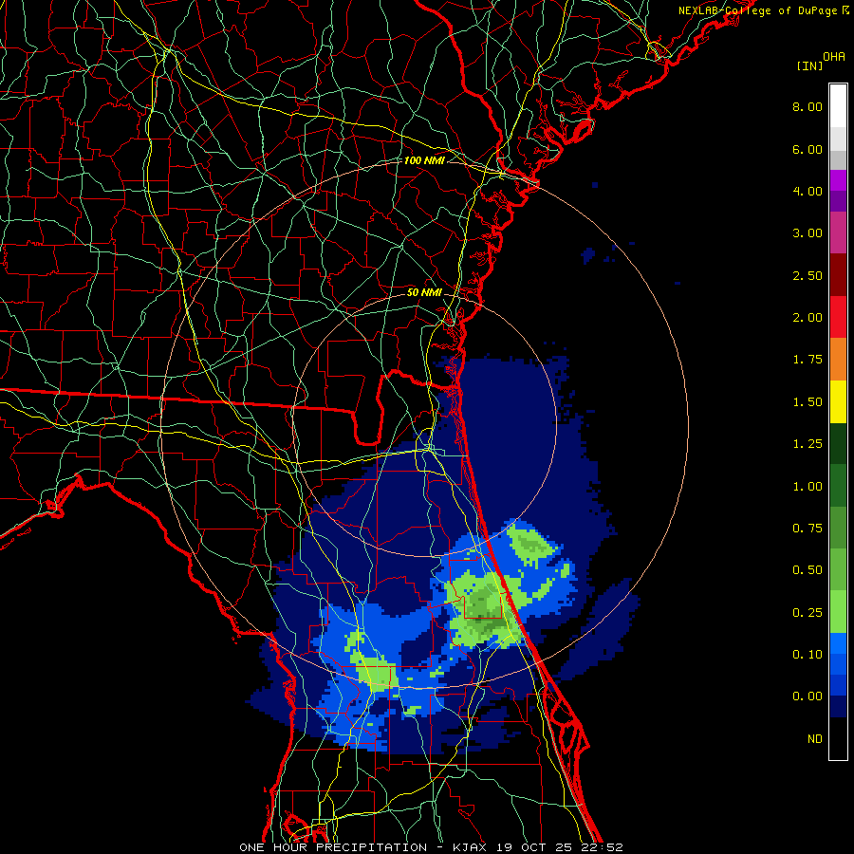Select the light gray swatch near 6.00
Viewport: 854px width, 854px height.
(x=838, y=138)
